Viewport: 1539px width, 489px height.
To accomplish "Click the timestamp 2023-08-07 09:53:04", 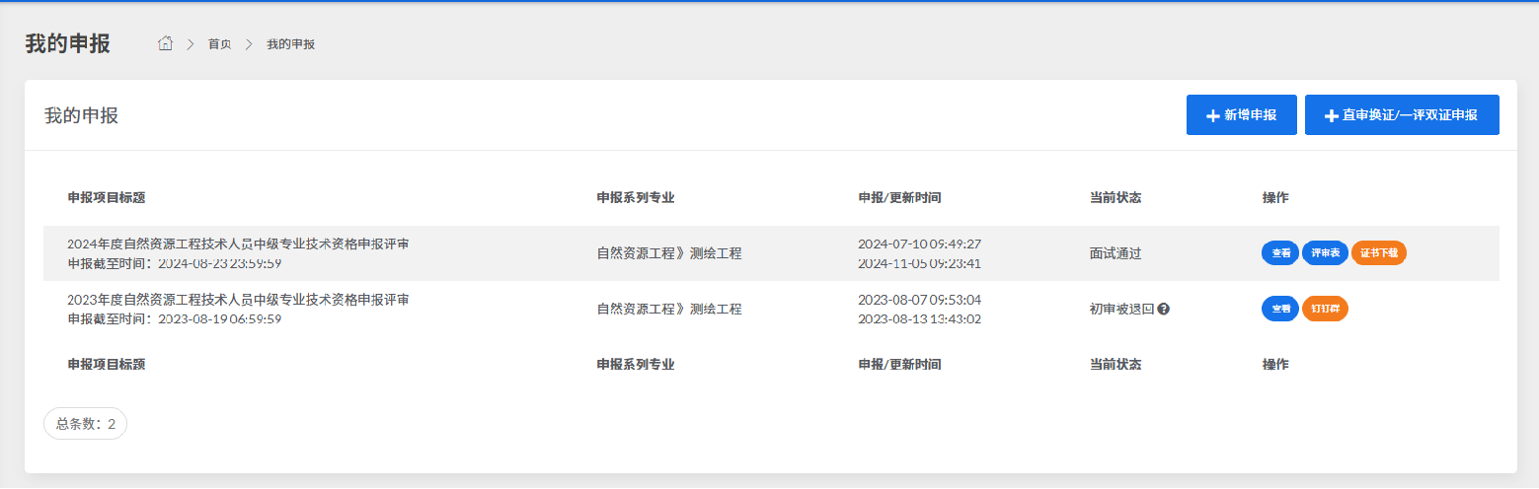I will (920, 299).
